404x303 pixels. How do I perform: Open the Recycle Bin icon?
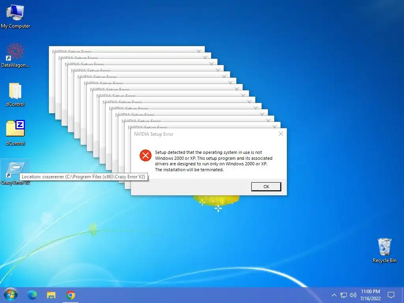[x=384, y=251]
